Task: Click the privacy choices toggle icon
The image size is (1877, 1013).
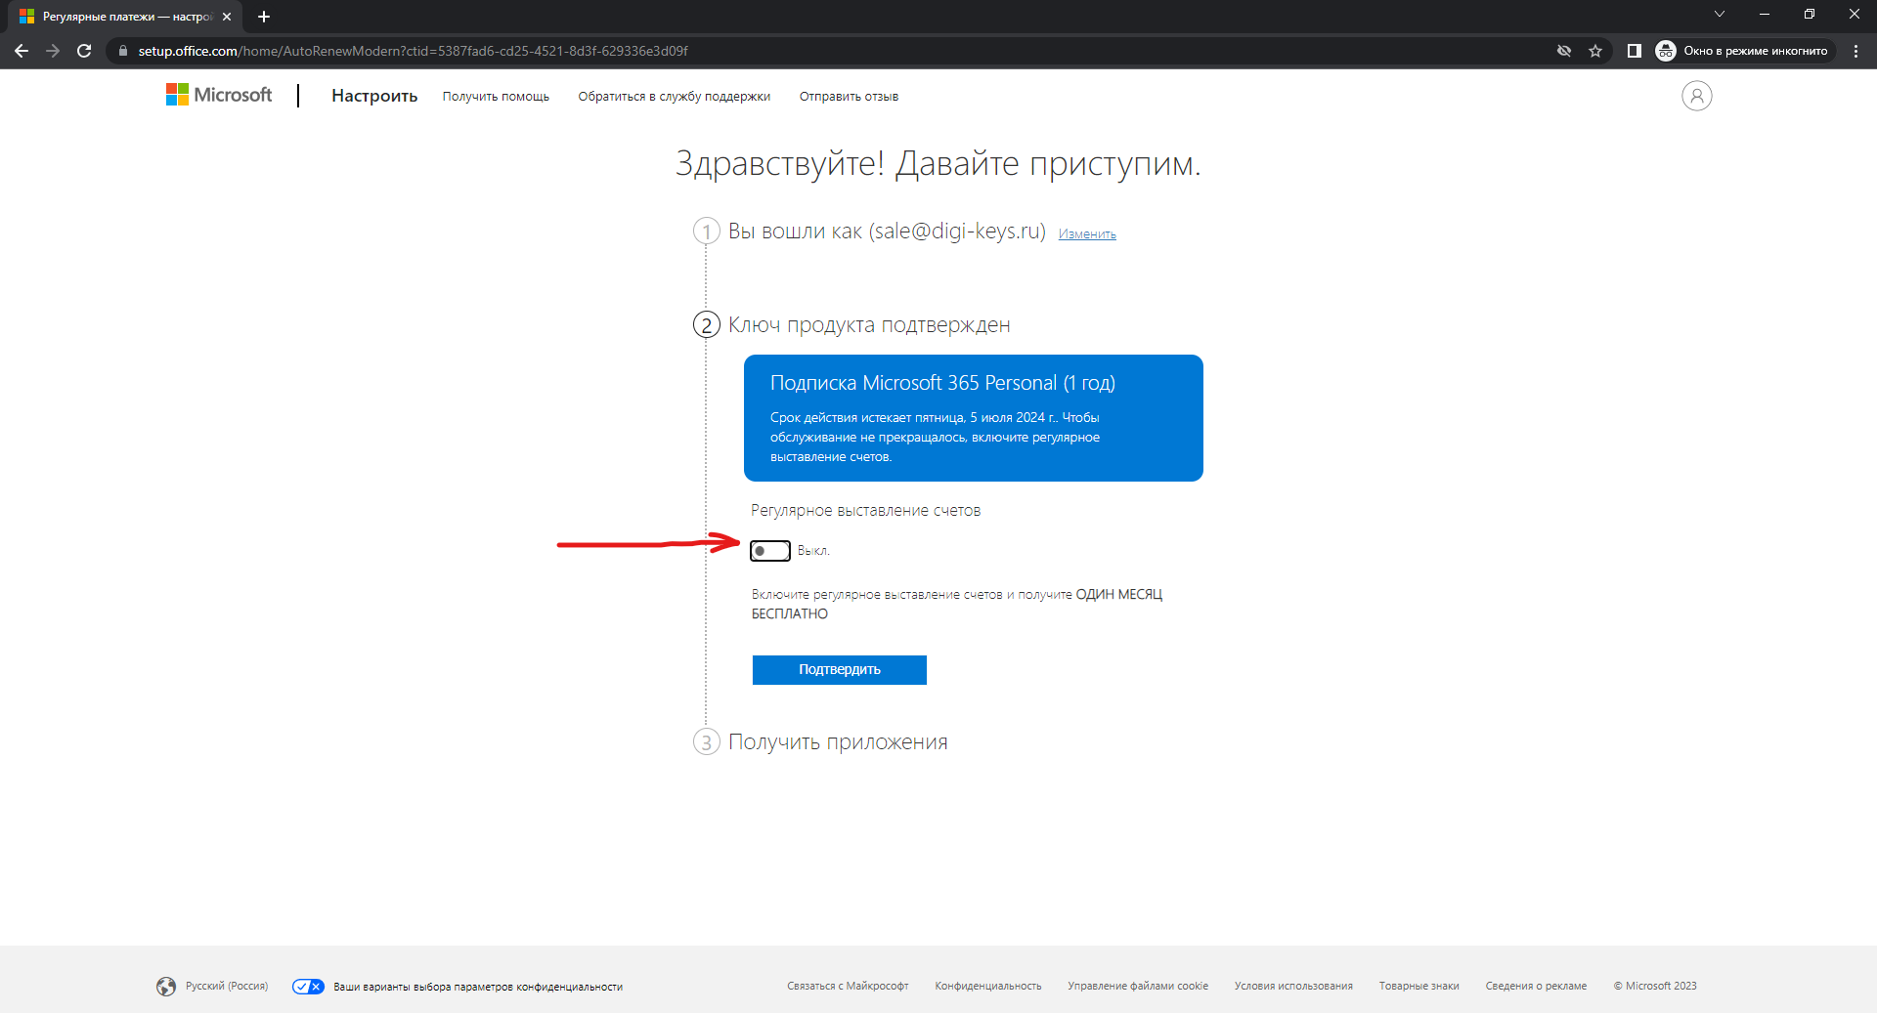Action: pyautogui.click(x=308, y=987)
